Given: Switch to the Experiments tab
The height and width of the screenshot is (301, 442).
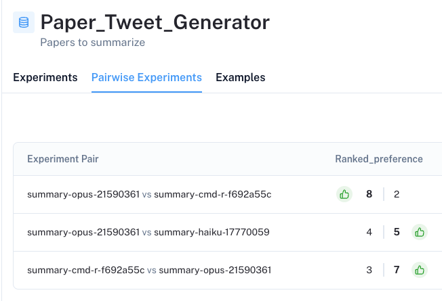Looking at the screenshot, I should click(45, 77).
